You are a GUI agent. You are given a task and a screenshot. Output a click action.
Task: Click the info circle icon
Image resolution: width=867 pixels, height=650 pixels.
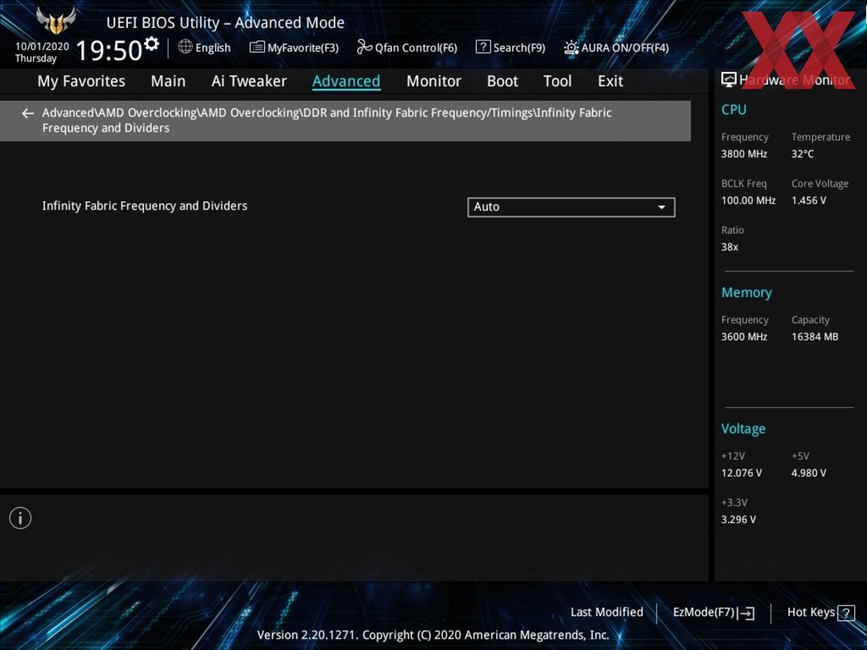(20, 518)
